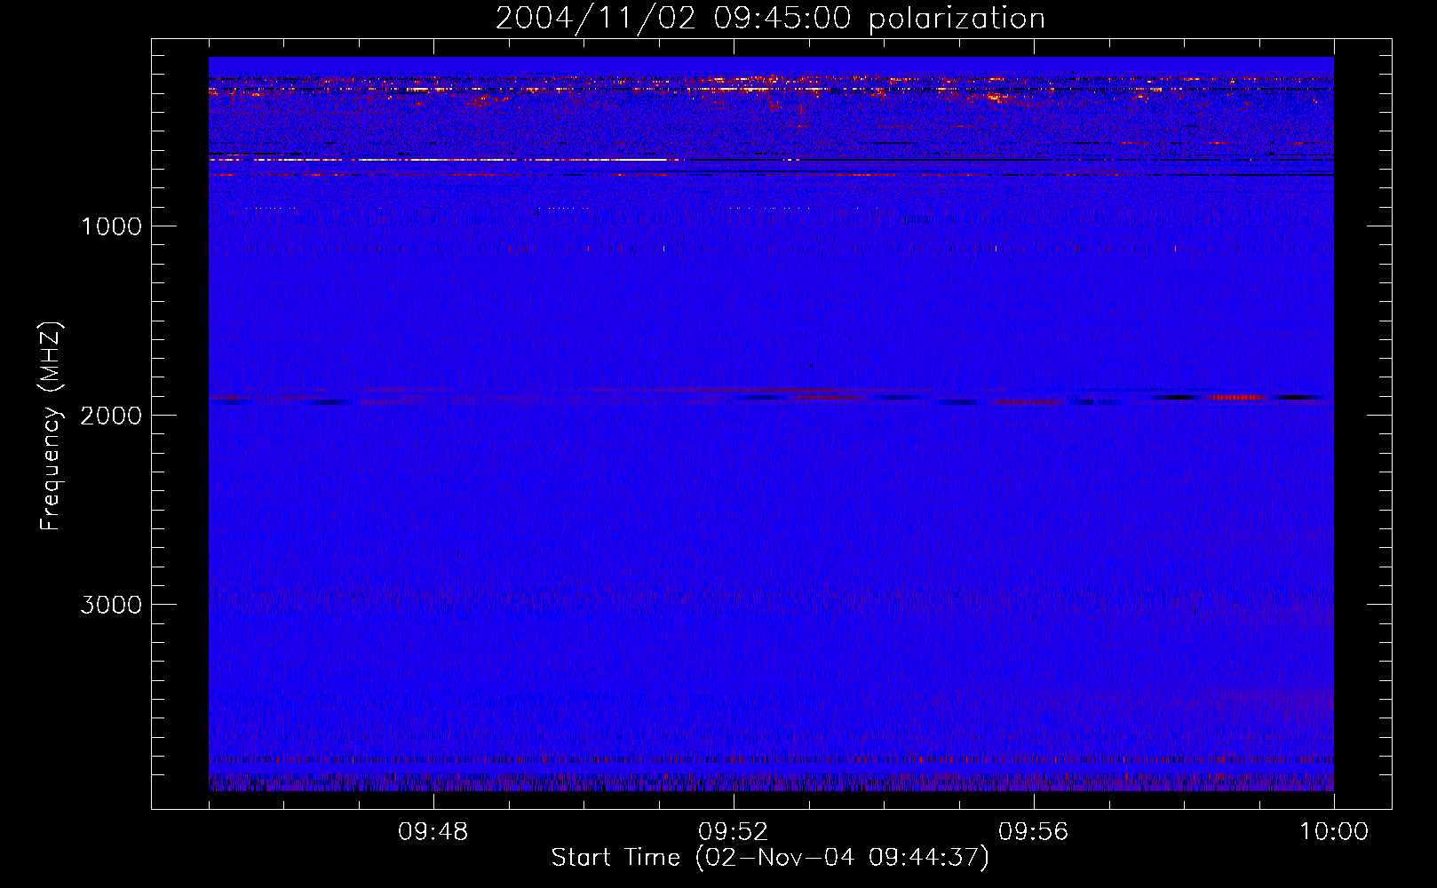Click the '09:56' time tick label

pyautogui.click(x=1033, y=832)
